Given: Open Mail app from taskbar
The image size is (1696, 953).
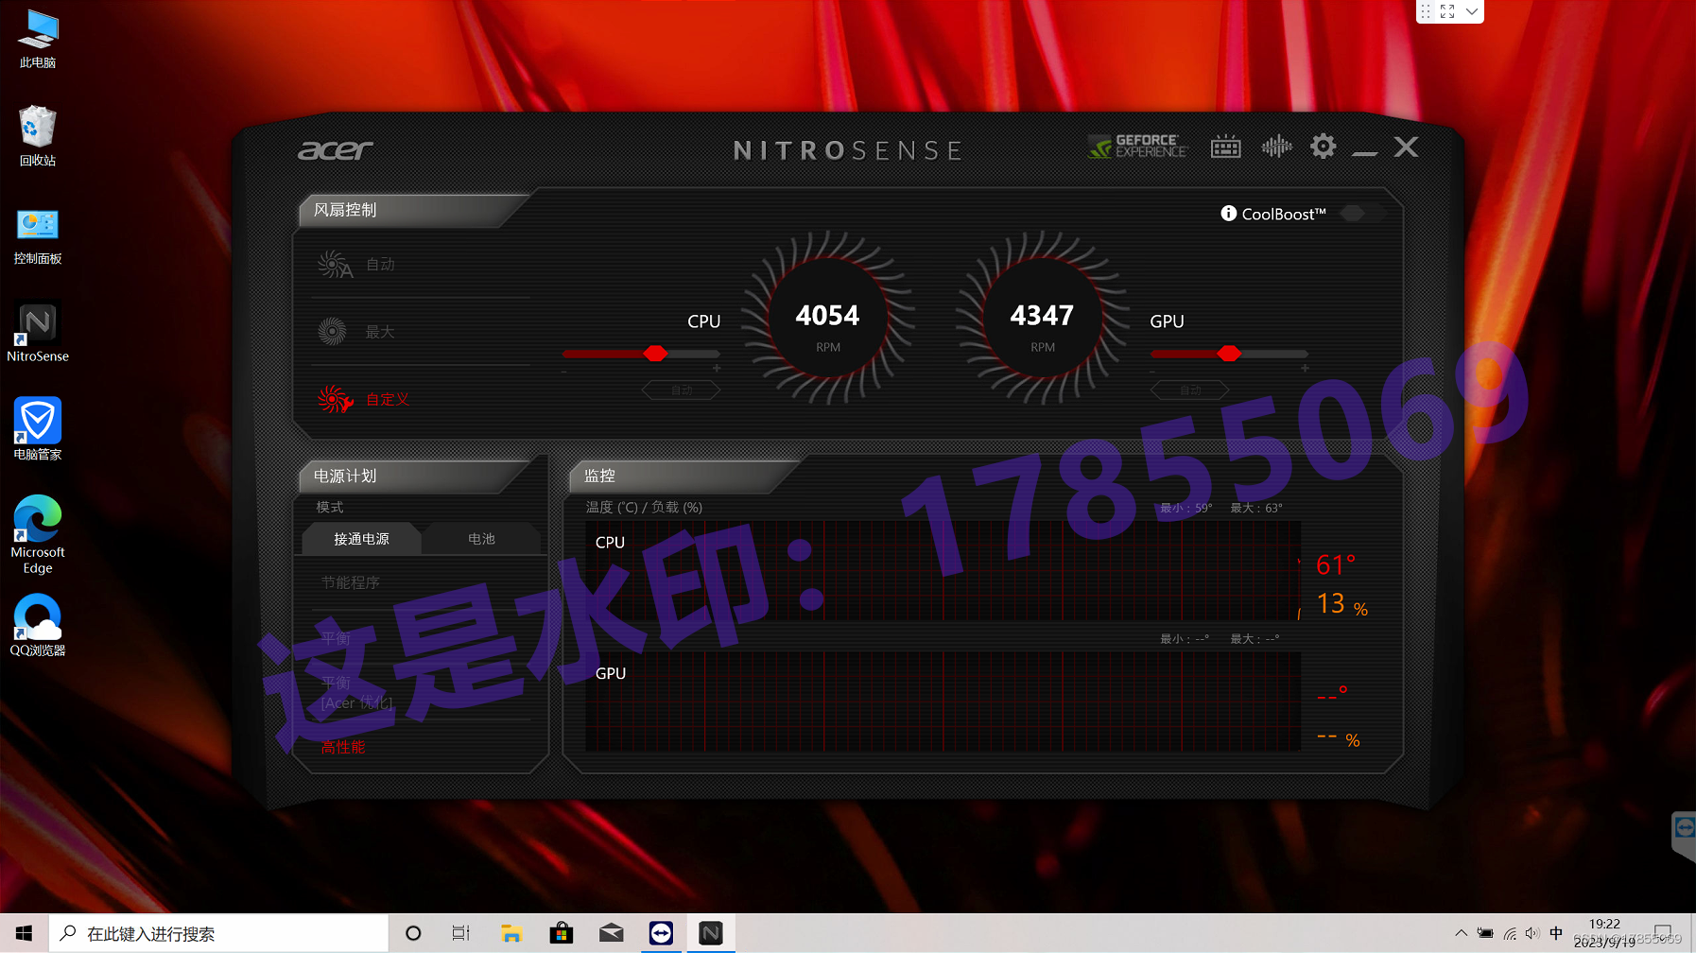Looking at the screenshot, I should [x=612, y=933].
